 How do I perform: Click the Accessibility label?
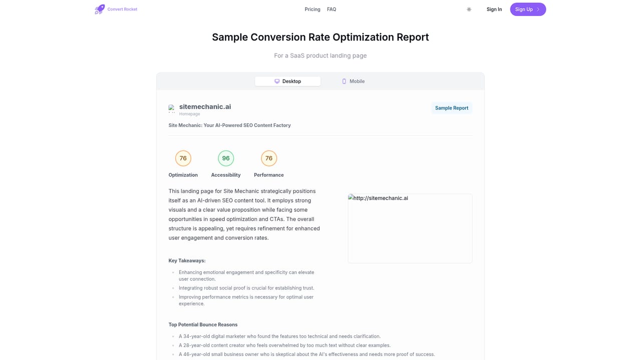click(x=226, y=175)
